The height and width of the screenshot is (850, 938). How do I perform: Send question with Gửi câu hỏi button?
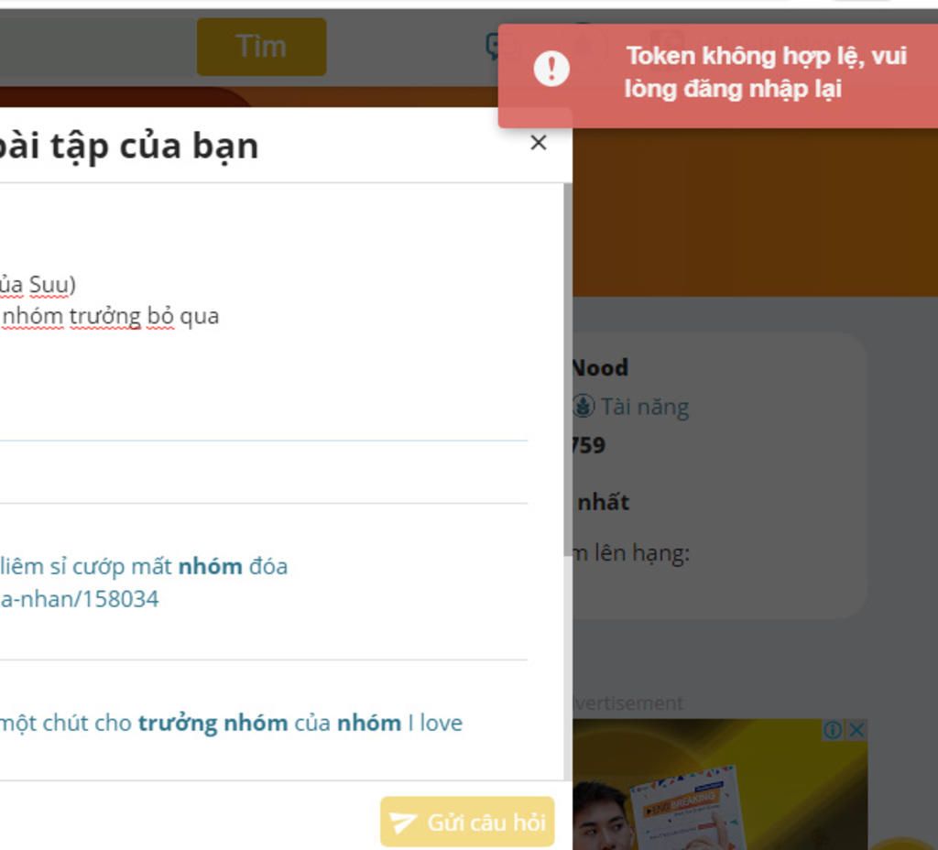[x=467, y=822]
